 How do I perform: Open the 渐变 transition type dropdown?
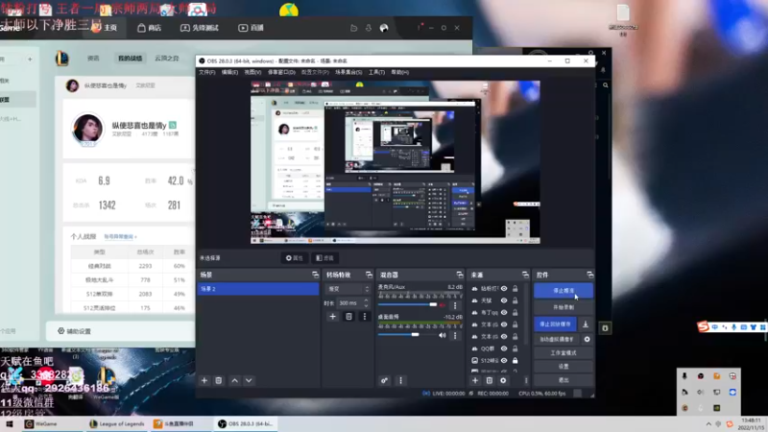point(348,289)
